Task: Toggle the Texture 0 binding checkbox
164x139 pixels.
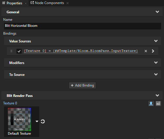Action: click(19, 51)
